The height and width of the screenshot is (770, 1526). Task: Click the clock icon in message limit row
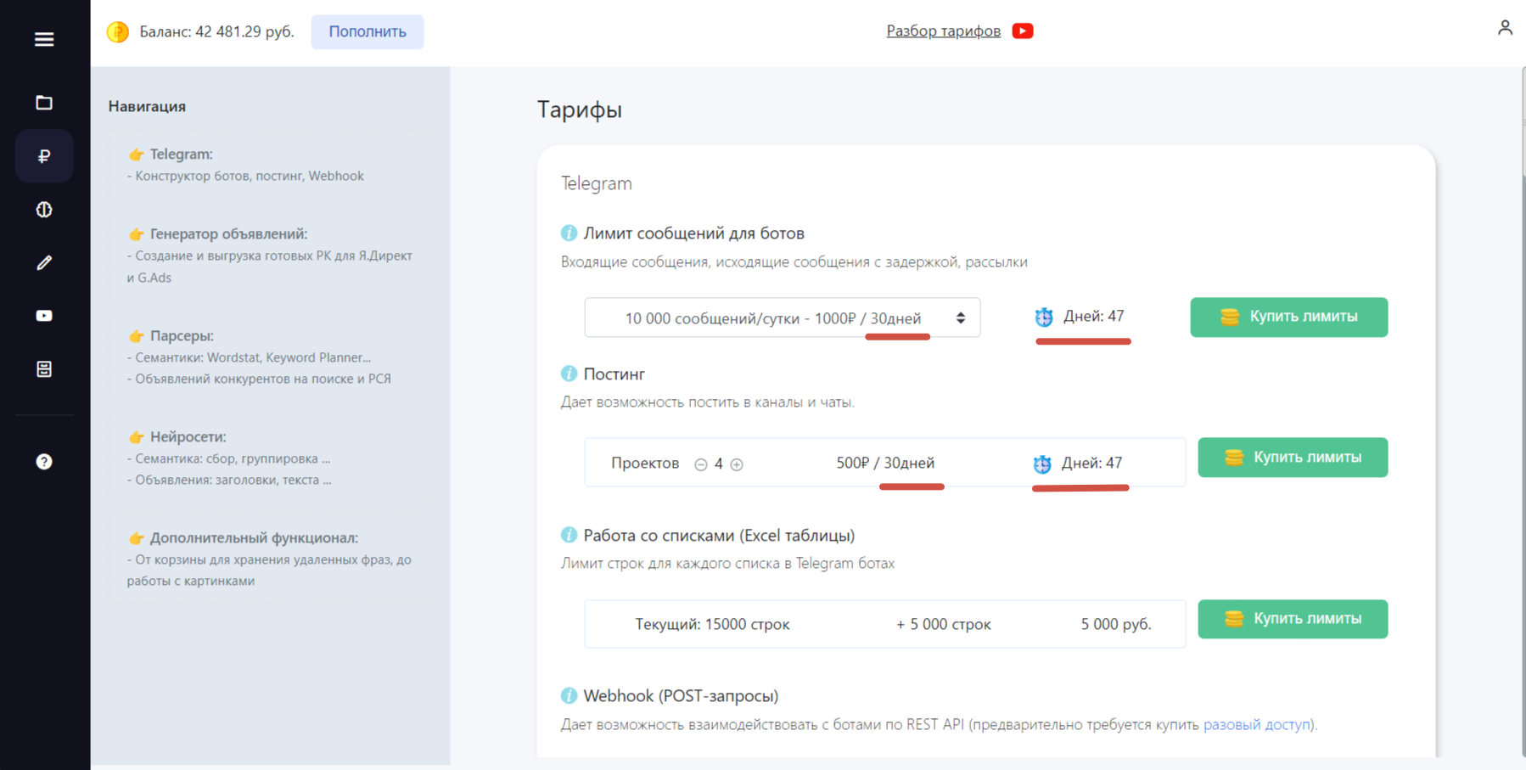(x=1044, y=317)
